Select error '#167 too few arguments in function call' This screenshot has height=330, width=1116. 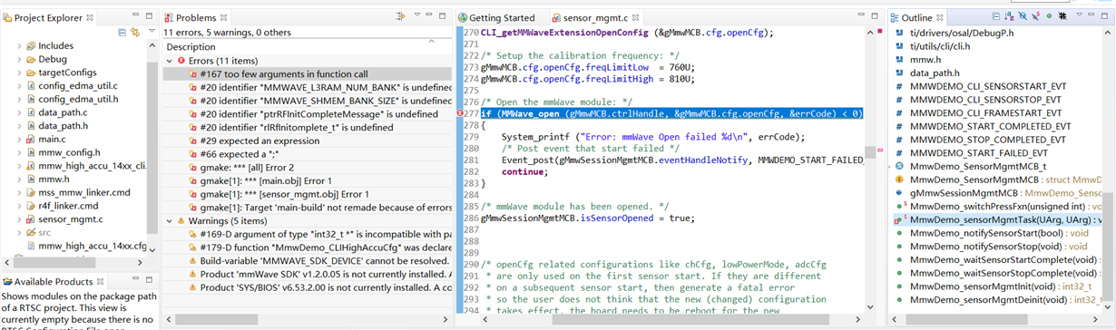click(x=308, y=73)
